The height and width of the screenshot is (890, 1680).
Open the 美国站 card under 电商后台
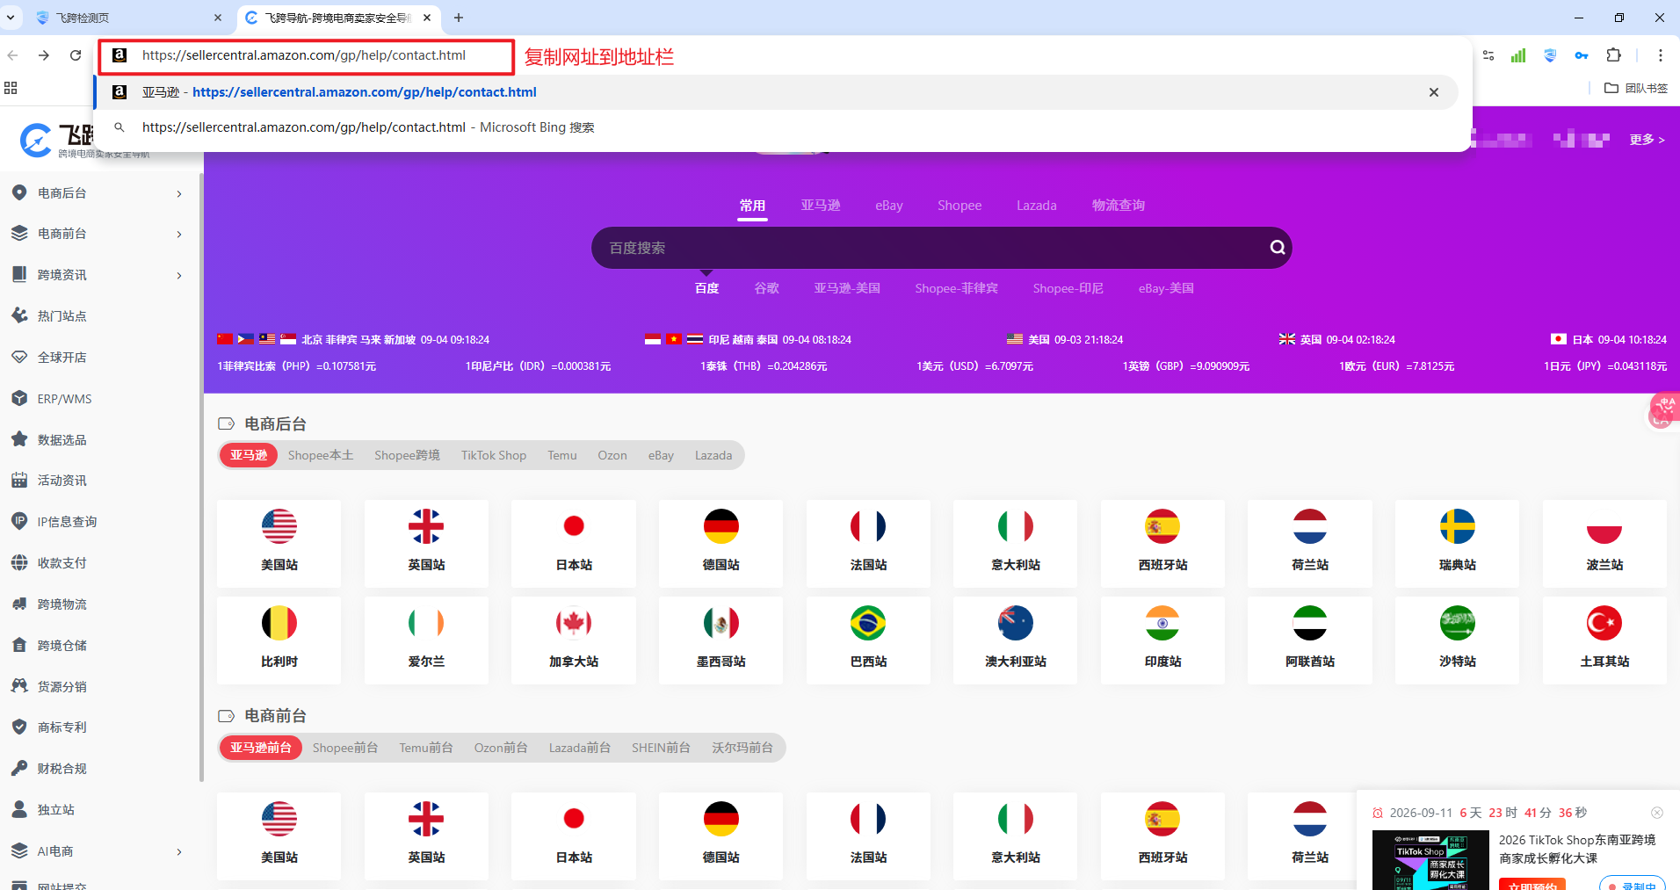[x=279, y=544]
